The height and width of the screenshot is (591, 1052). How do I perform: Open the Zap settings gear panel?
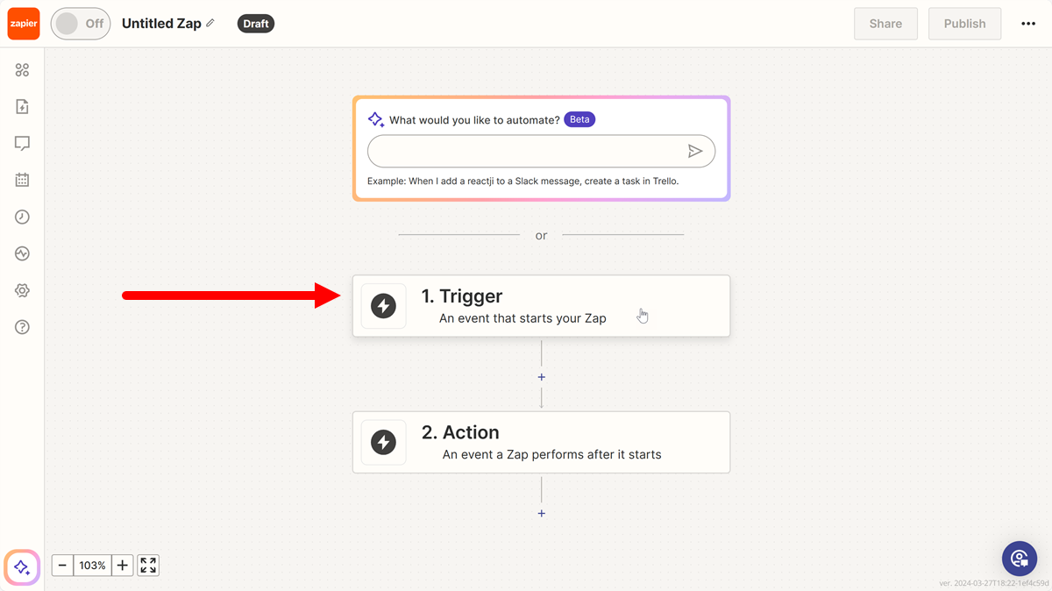23,290
